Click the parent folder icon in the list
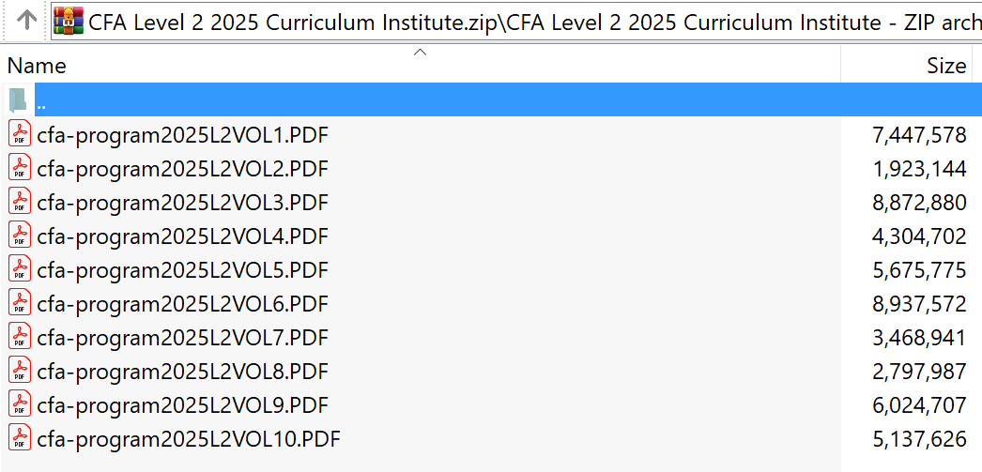 19,100
